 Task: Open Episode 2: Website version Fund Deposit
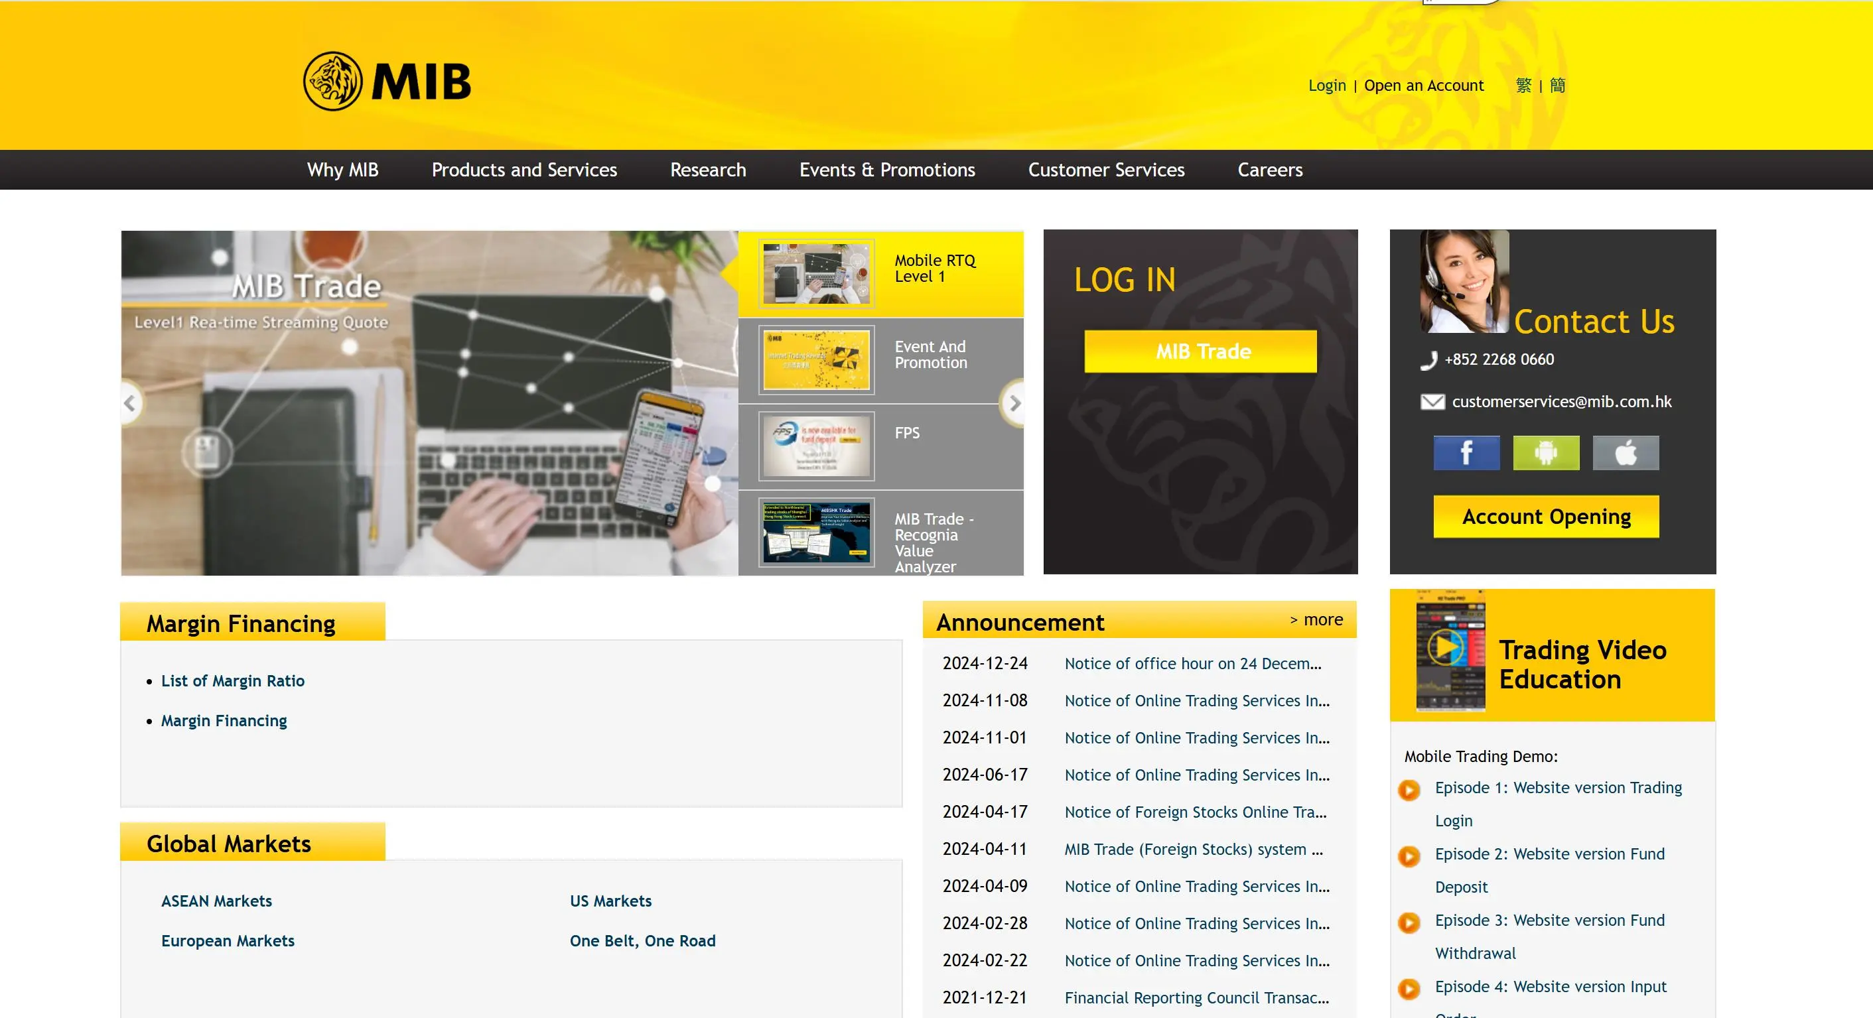click(x=1549, y=871)
